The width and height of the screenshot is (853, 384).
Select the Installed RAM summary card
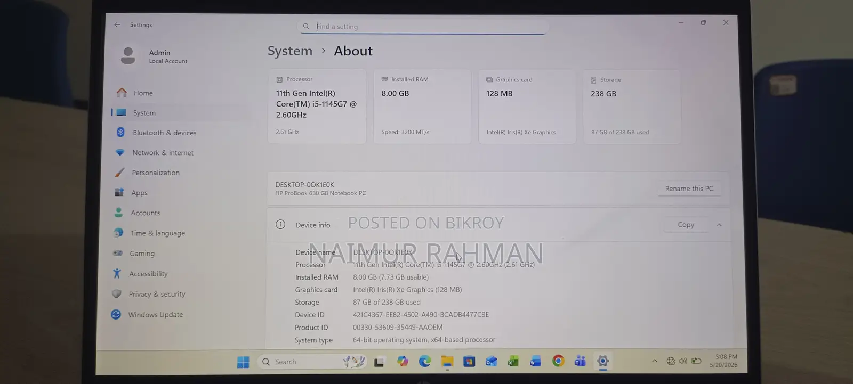pyautogui.click(x=422, y=107)
